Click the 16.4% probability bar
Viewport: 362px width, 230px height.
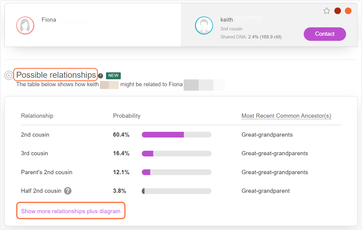pos(176,153)
